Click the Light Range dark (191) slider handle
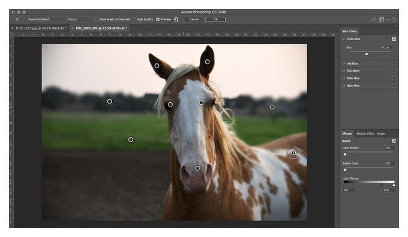Viewport: 408px width, 237px height. pyautogui.click(x=381, y=185)
